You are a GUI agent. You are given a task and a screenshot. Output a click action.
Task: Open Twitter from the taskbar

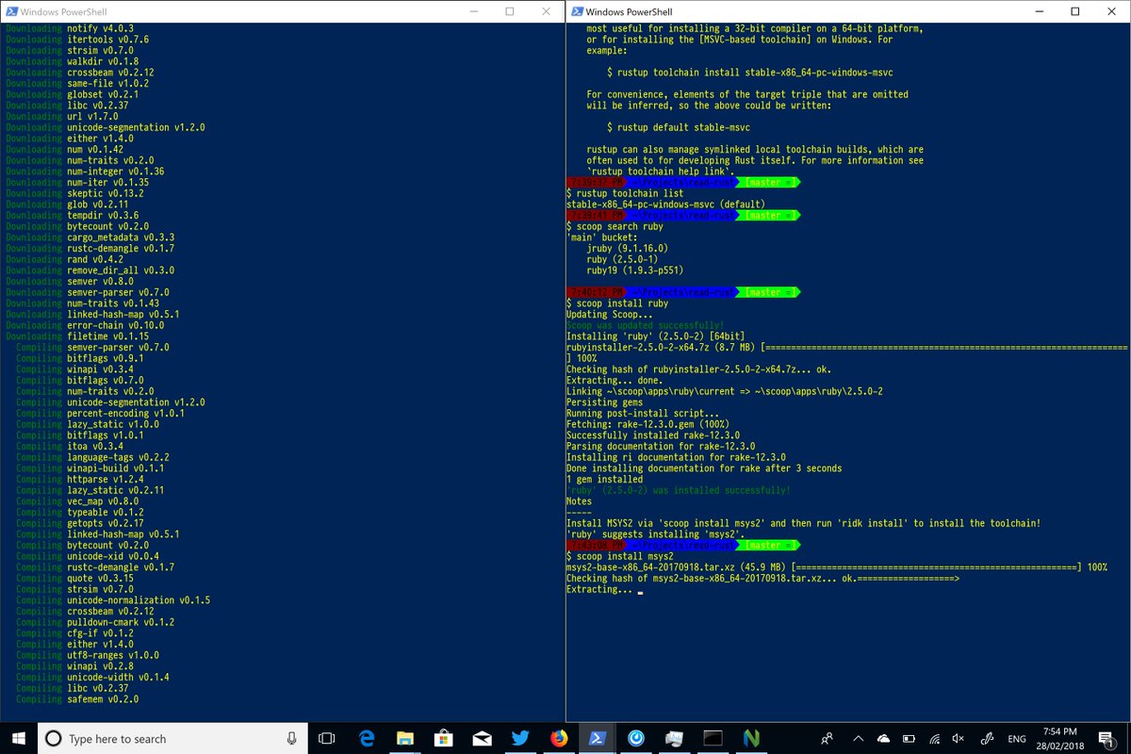(x=521, y=739)
